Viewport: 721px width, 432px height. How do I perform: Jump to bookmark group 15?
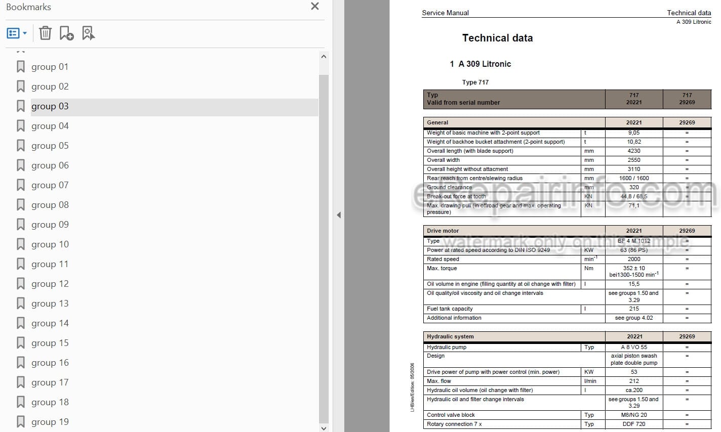tap(50, 343)
